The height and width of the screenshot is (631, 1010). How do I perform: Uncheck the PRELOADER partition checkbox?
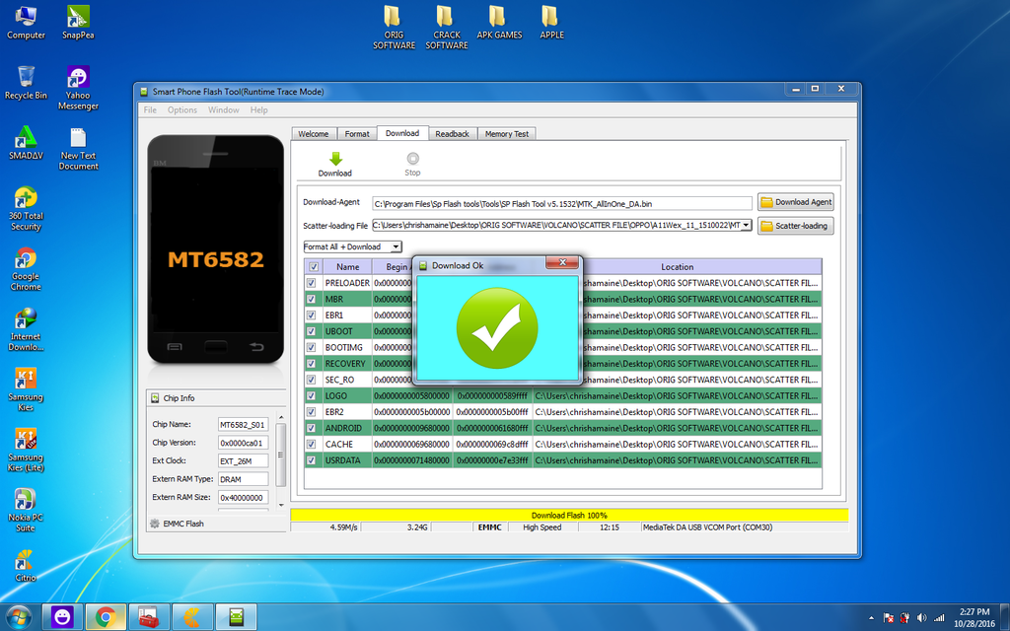314,283
